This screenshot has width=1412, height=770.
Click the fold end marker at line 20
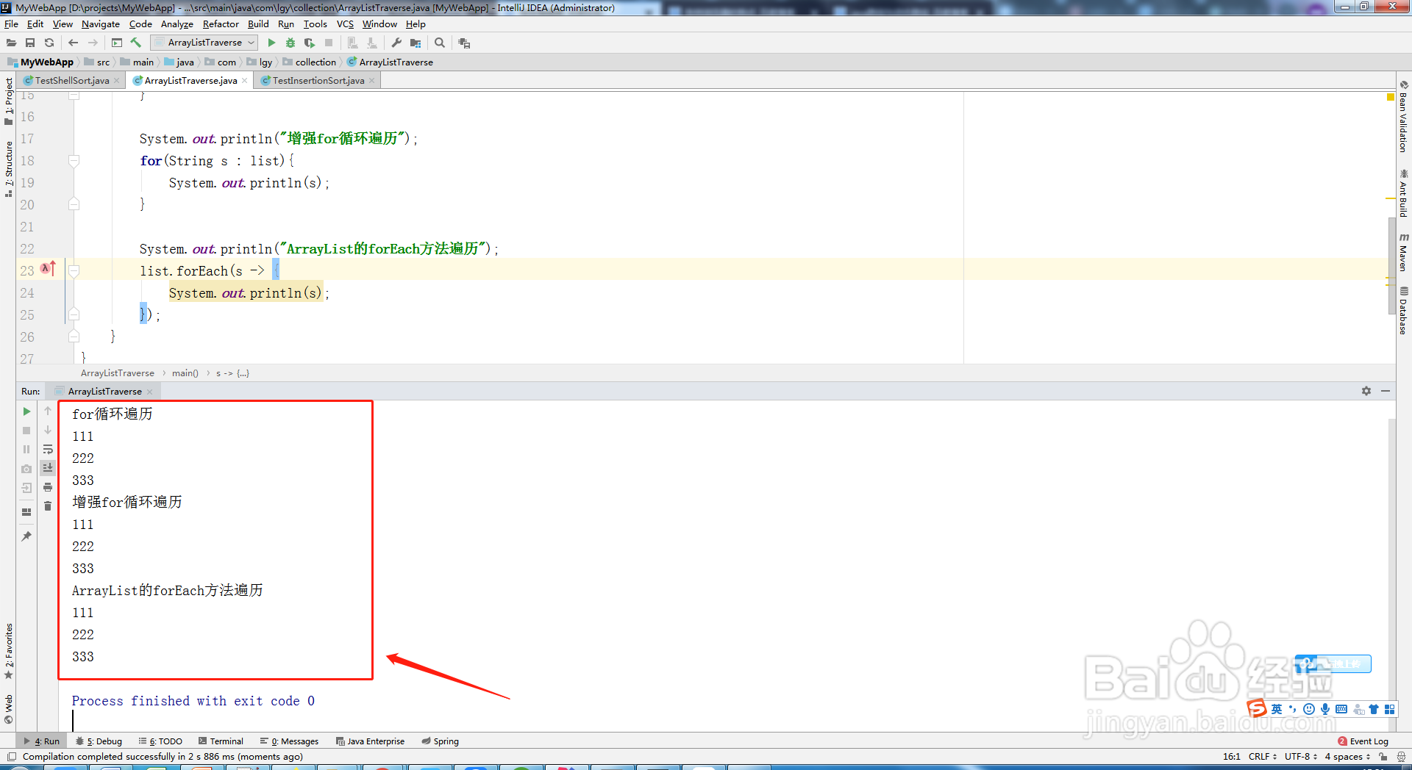[74, 204]
